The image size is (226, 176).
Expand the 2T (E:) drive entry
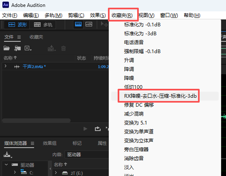tap(56, 172)
